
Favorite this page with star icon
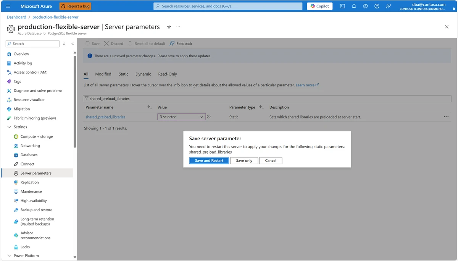[169, 27]
